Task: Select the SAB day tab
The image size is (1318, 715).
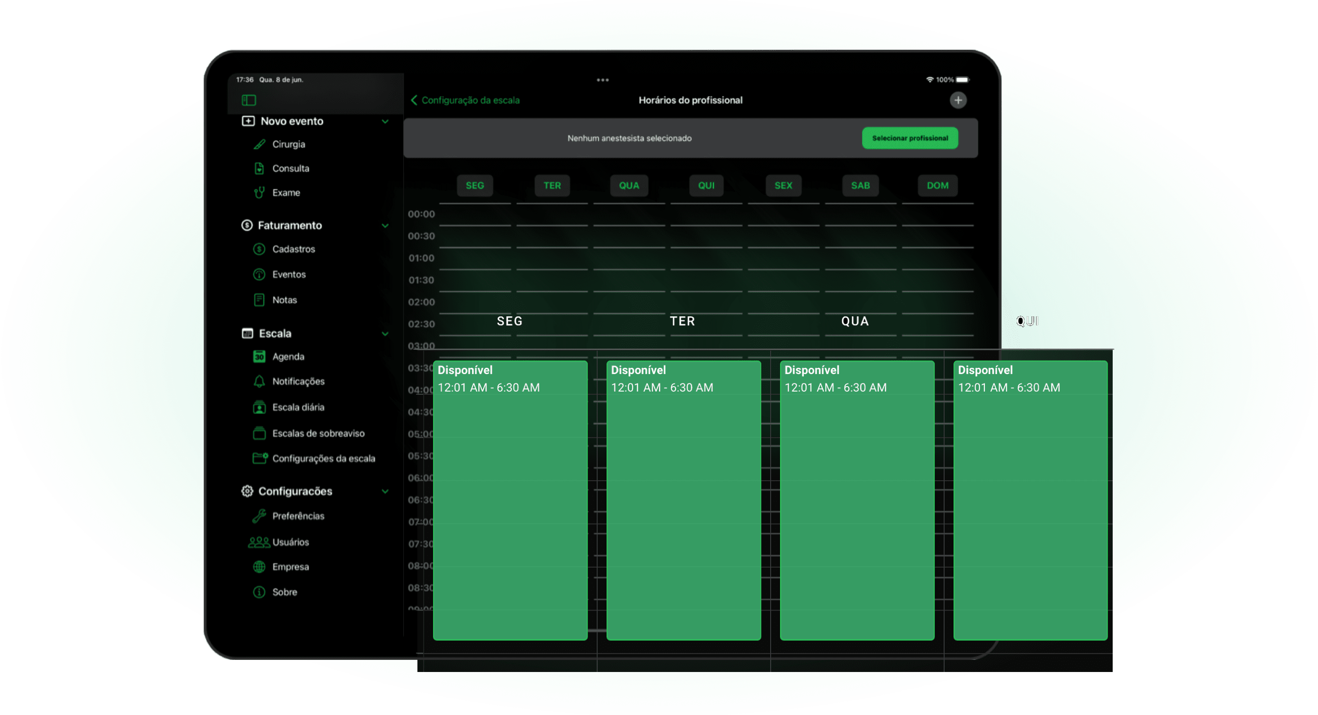Action: click(x=861, y=185)
